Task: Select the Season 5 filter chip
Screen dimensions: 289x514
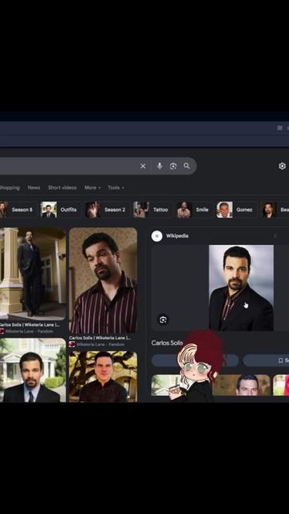Action: tap(18, 210)
